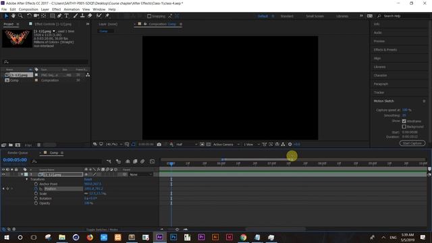Viewport: 432px width, 243px height.
Task: Open the Tracker panel
Action: [x=379, y=92]
